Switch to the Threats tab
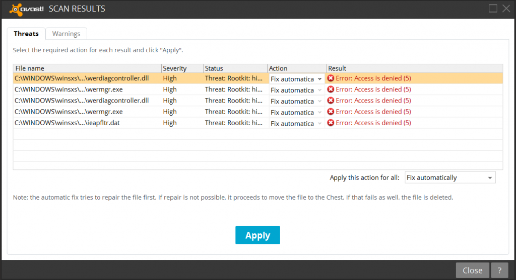The image size is (516, 280). coord(26,34)
